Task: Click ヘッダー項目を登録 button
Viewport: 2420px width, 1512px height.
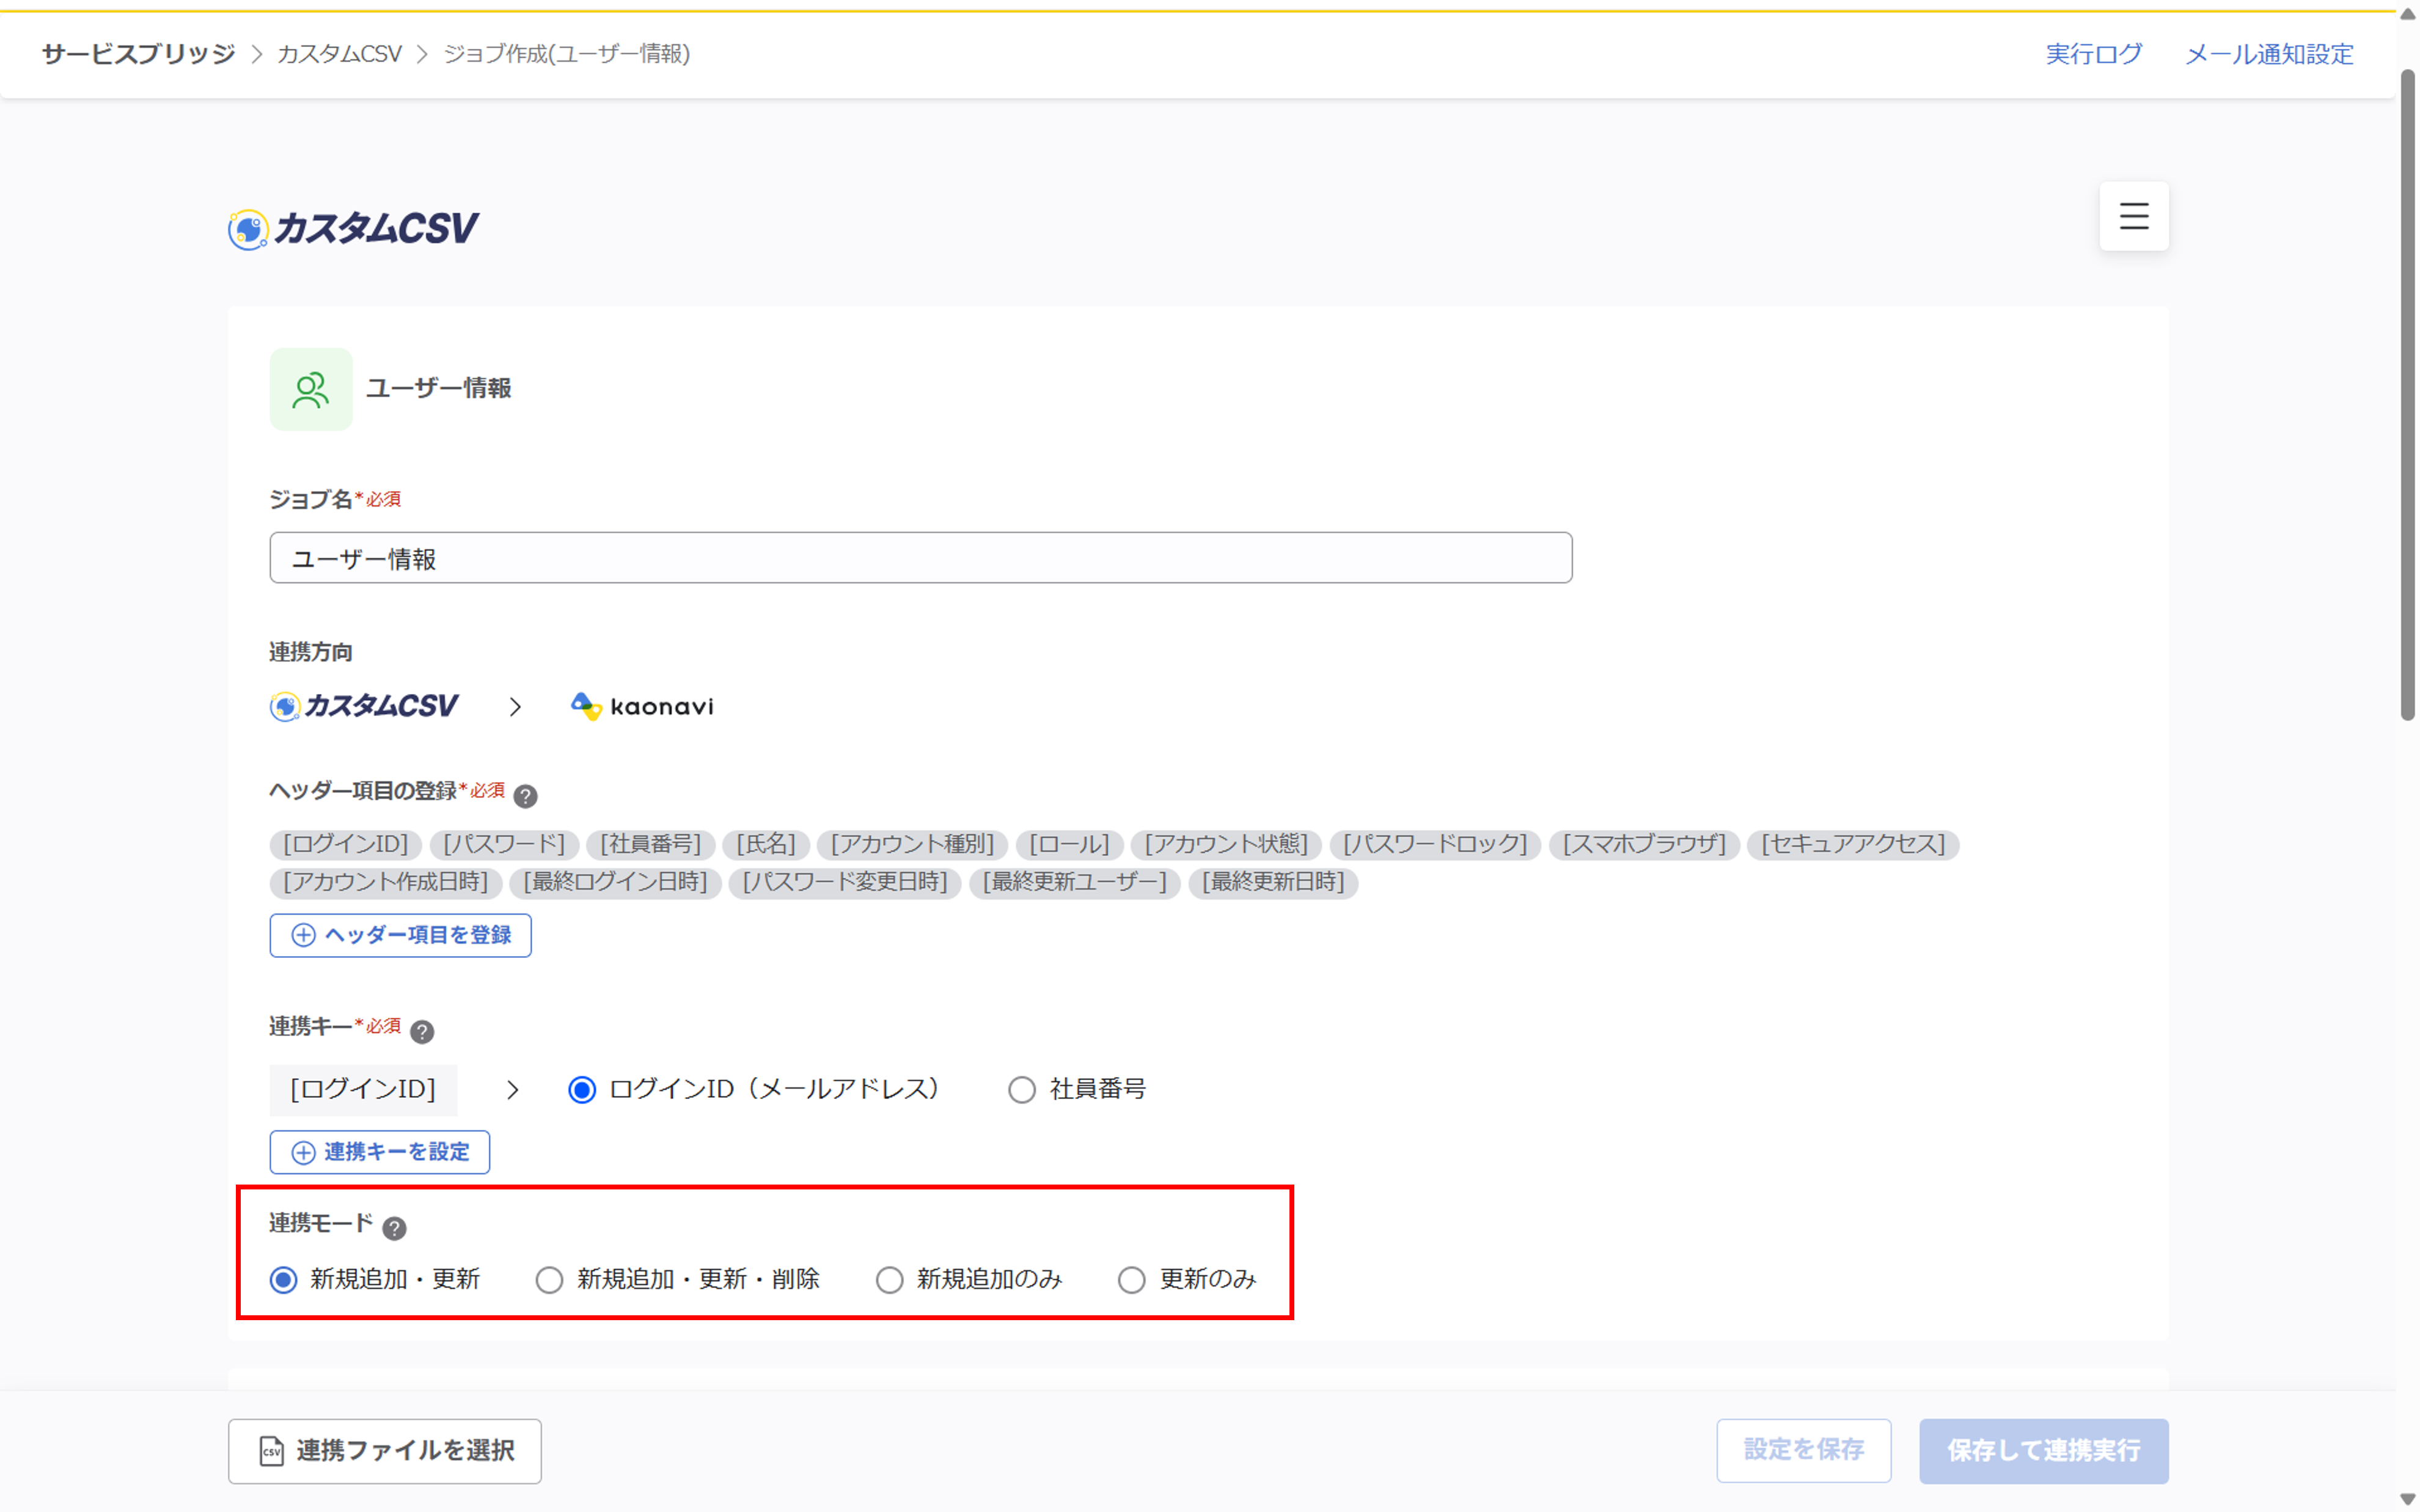Action: [400, 935]
